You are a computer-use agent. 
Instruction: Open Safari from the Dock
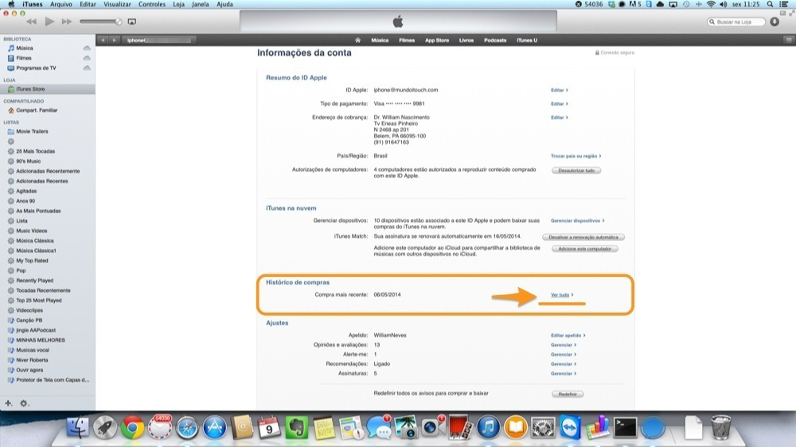point(187,428)
